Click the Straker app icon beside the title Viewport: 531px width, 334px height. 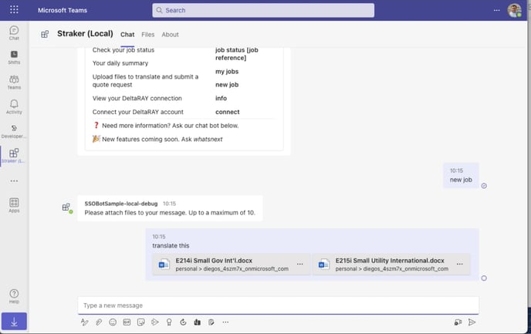click(45, 34)
